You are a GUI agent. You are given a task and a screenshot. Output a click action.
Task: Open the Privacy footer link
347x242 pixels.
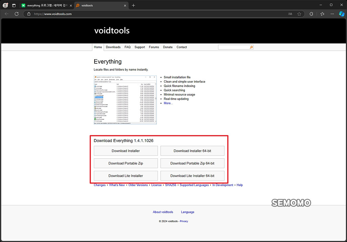point(184,221)
